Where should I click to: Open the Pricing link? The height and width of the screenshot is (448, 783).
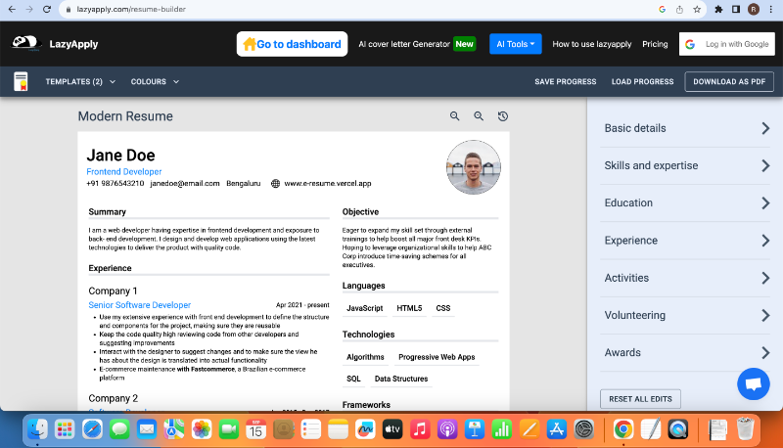(655, 44)
